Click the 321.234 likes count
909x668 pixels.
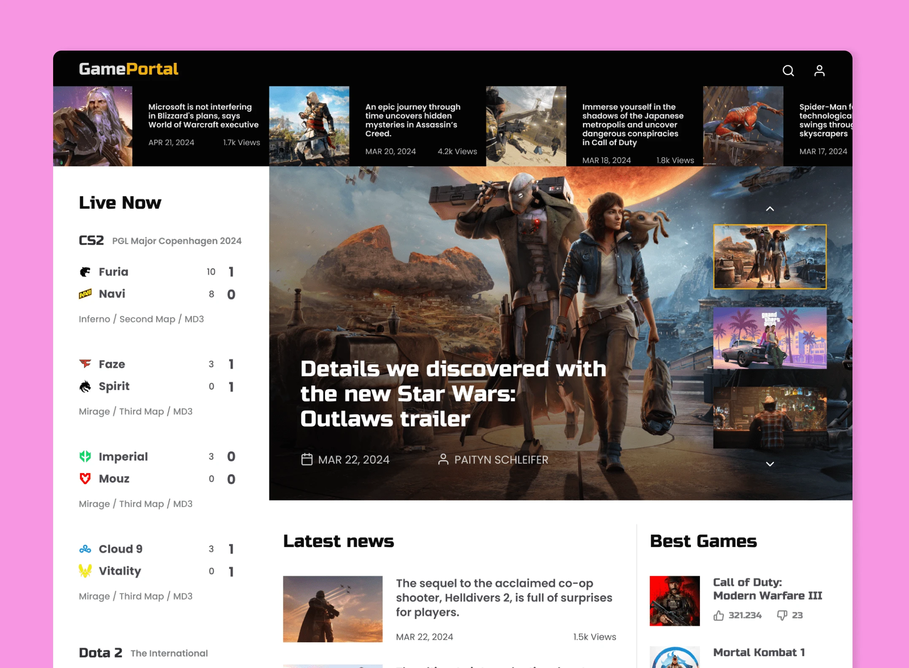(745, 615)
